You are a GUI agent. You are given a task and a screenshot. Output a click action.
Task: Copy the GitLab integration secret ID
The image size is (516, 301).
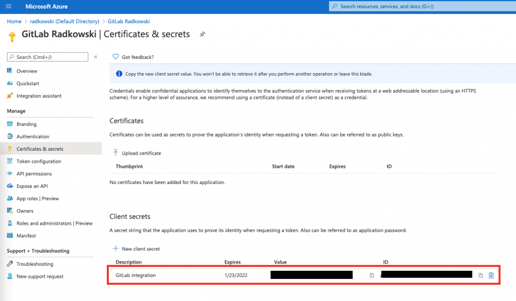(481, 275)
